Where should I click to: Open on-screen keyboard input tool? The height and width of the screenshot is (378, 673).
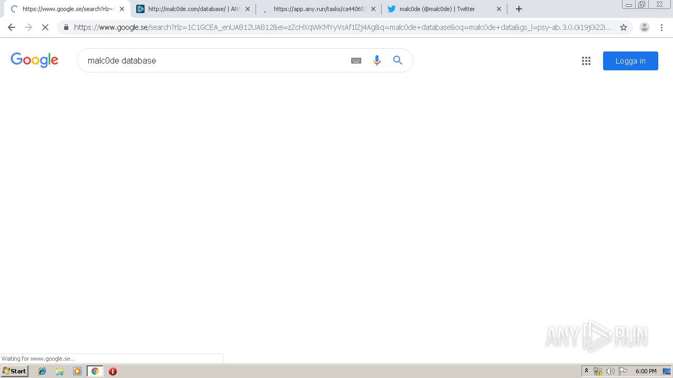coord(356,60)
